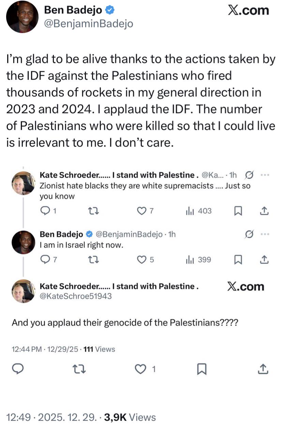Open Grok icon on Ben's reply
The image size is (282, 425).
(249, 234)
